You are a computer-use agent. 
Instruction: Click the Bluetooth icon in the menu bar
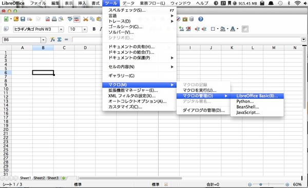click(x=288, y=3)
